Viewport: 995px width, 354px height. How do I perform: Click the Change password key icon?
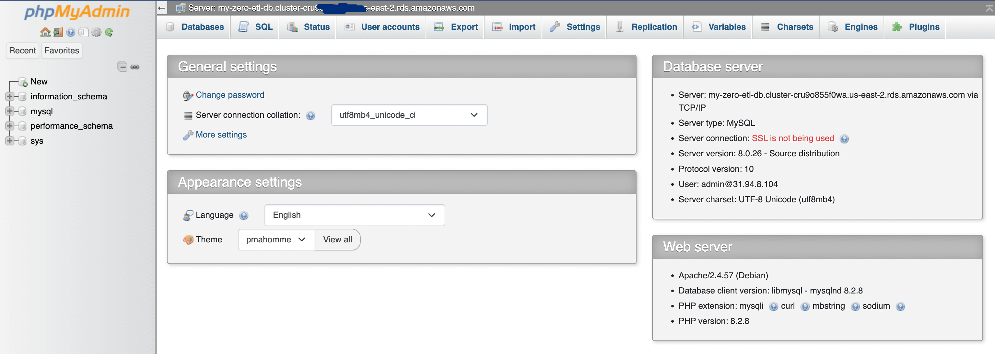[x=188, y=95]
